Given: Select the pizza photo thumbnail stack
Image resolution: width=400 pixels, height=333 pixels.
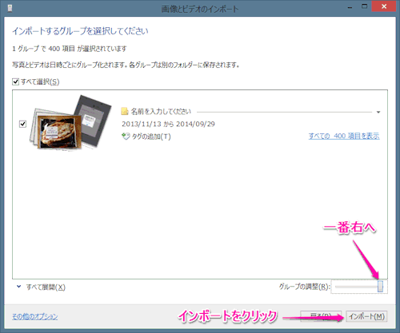Looking at the screenshot, I should tap(70, 123).
